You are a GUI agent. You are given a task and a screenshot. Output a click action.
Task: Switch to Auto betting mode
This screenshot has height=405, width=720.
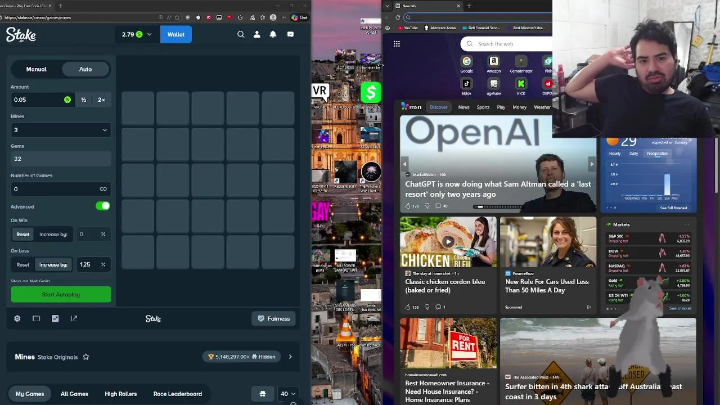pyautogui.click(x=85, y=69)
